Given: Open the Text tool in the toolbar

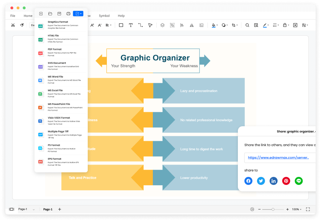Looking at the screenshot, I should tap(131, 25).
